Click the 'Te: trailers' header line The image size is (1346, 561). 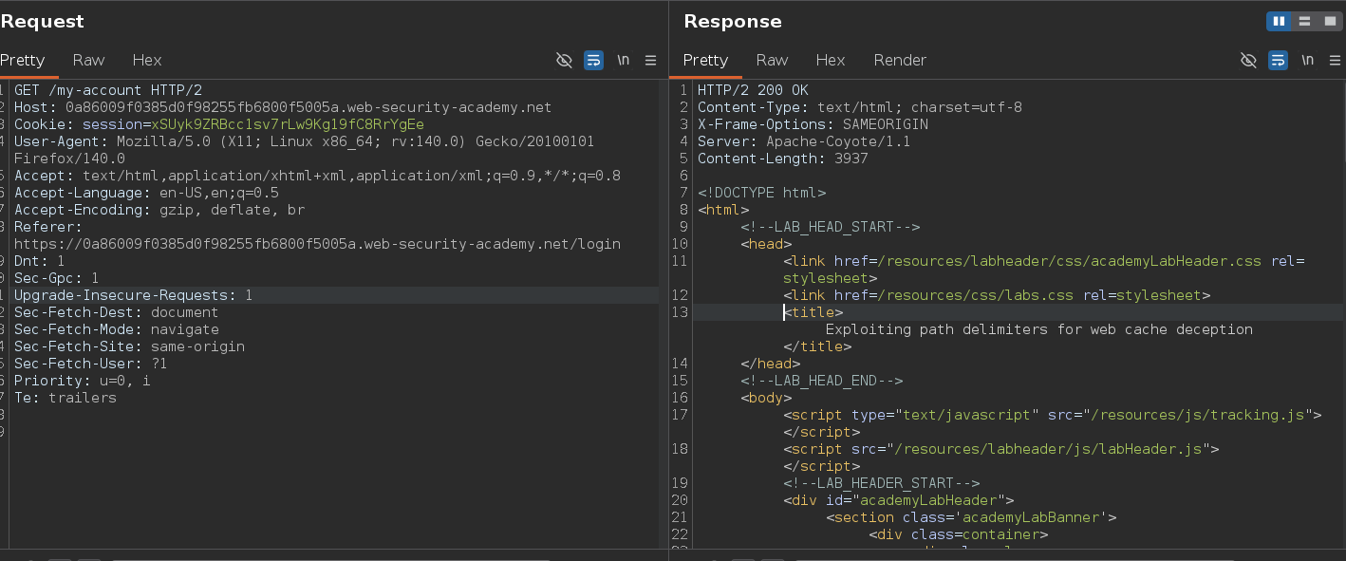pos(65,398)
